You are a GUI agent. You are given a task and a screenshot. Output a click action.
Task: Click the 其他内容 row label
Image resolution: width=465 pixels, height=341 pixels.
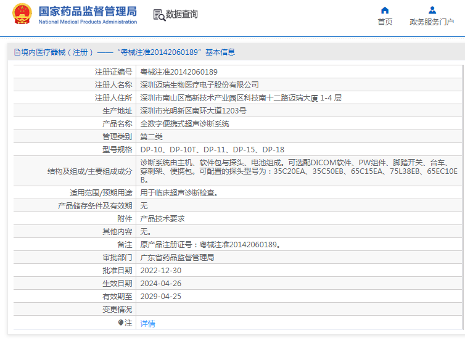coord(117,232)
